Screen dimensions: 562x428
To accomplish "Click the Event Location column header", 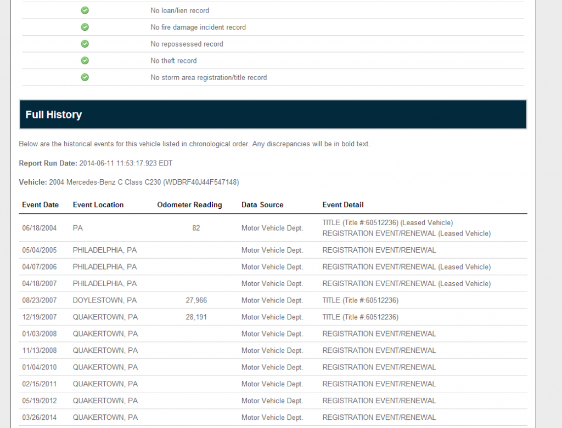I will 98,205.
